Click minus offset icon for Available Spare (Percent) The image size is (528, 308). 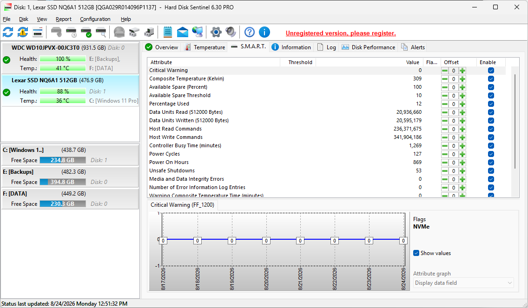[x=445, y=87]
